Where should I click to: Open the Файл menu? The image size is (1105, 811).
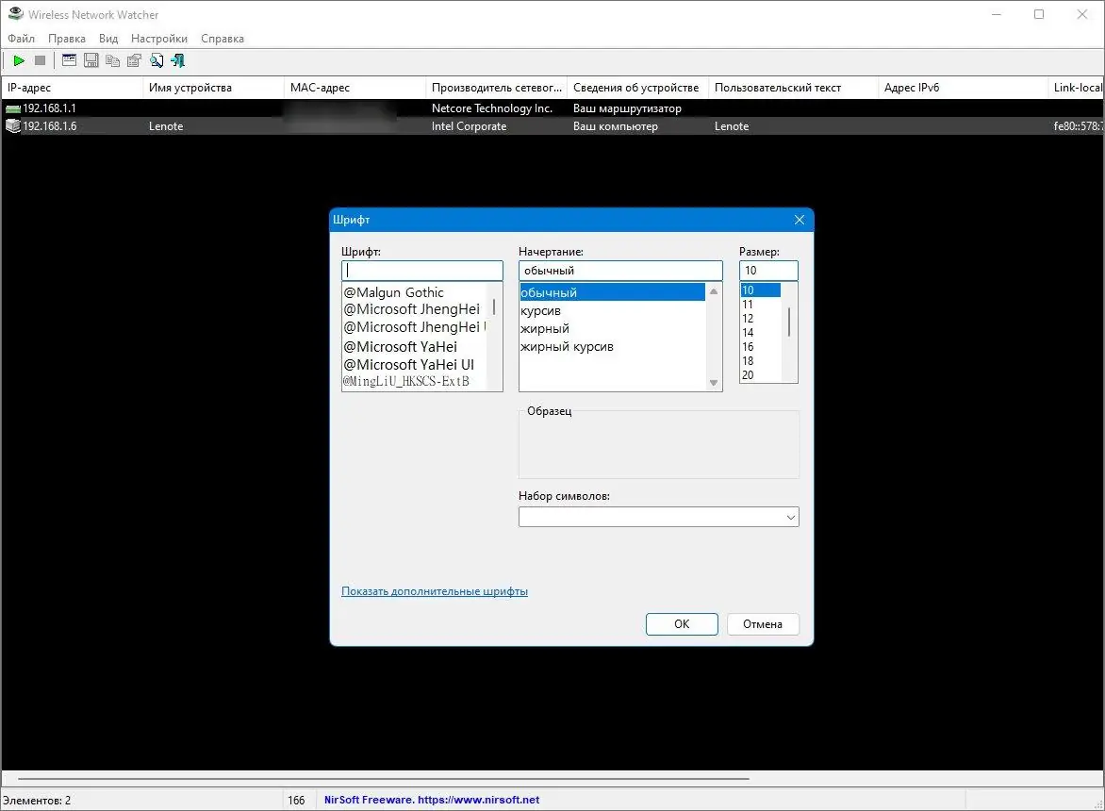[21, 39]
